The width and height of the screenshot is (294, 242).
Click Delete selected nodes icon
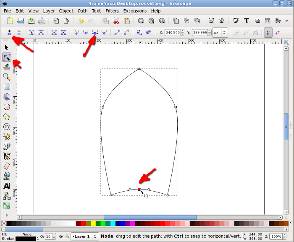pyautogui.click(x=19, y=32)
